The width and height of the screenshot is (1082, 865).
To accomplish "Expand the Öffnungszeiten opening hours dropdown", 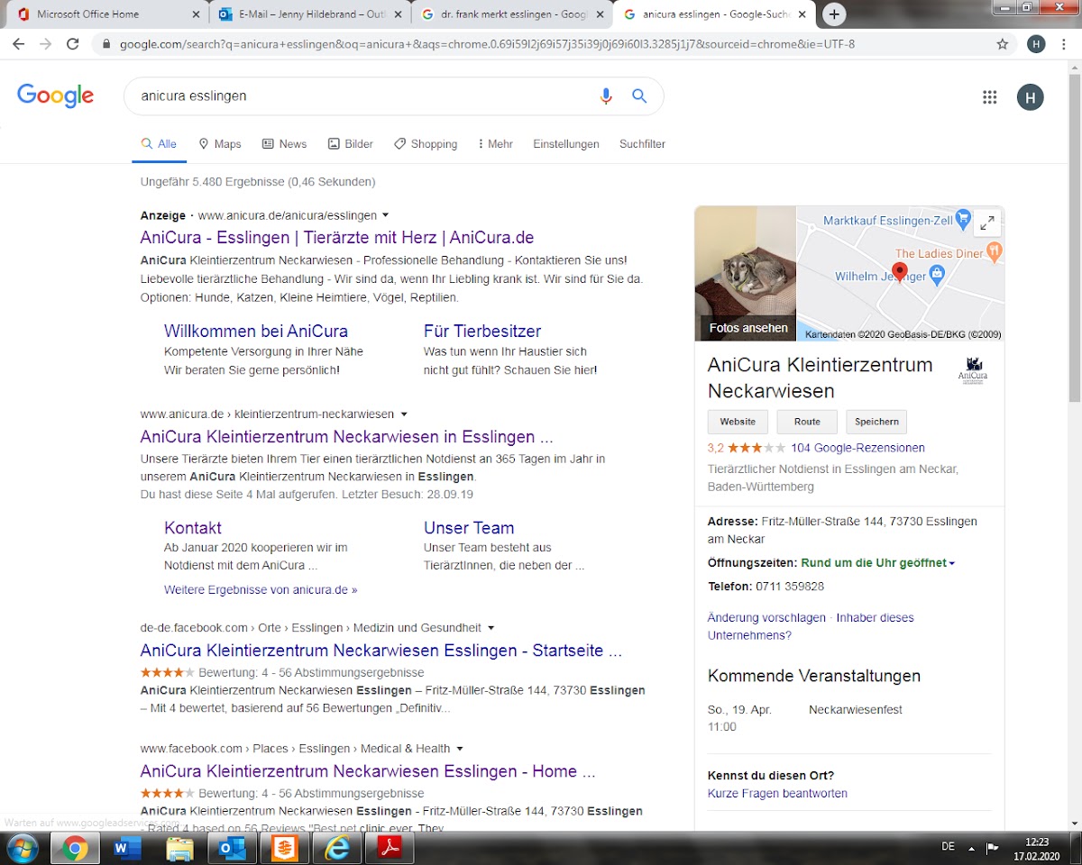I will 951,563.
